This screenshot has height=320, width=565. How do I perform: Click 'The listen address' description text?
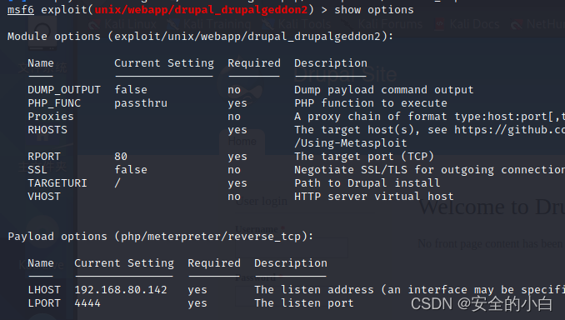[x=314, y=290]
